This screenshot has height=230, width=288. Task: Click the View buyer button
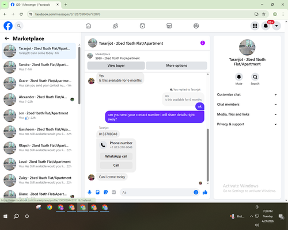116,66
